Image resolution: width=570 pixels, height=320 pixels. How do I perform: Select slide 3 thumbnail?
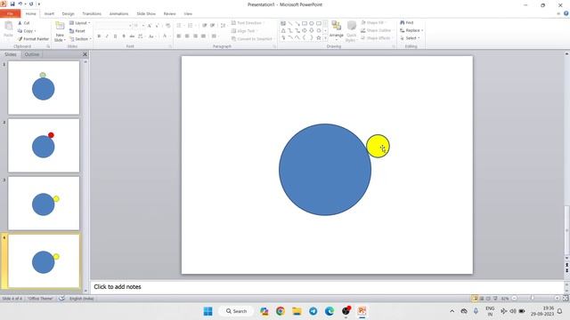pos(44,204)
